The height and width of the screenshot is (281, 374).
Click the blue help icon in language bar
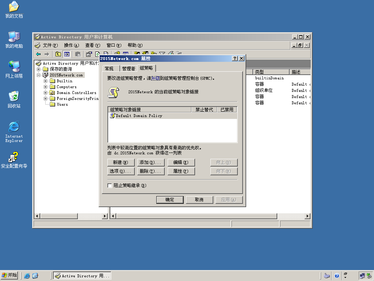coord(337,276)
